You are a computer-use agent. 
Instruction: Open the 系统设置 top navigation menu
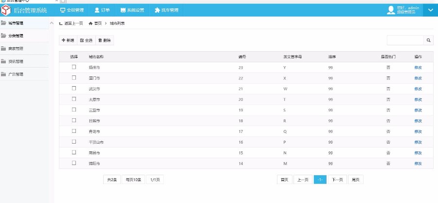coord(132,10)
